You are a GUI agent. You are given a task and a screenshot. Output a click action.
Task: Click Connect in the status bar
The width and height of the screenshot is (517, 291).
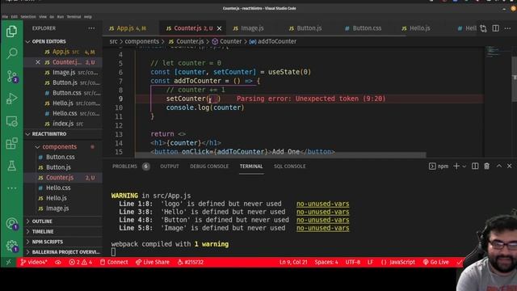(114, 262)
